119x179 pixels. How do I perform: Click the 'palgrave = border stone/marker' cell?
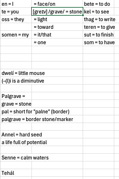(16, 119)
